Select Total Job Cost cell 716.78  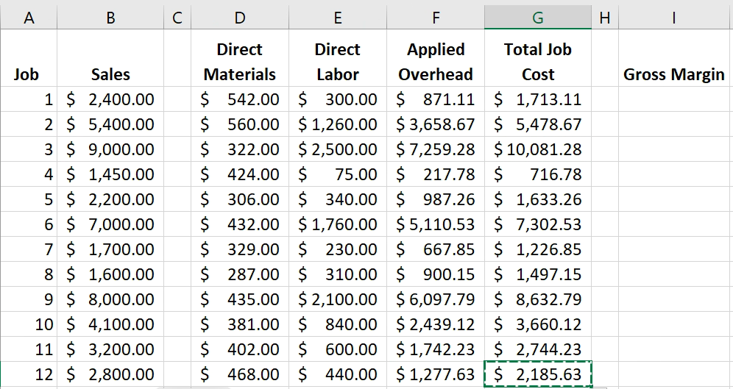(x=538, y=174)
